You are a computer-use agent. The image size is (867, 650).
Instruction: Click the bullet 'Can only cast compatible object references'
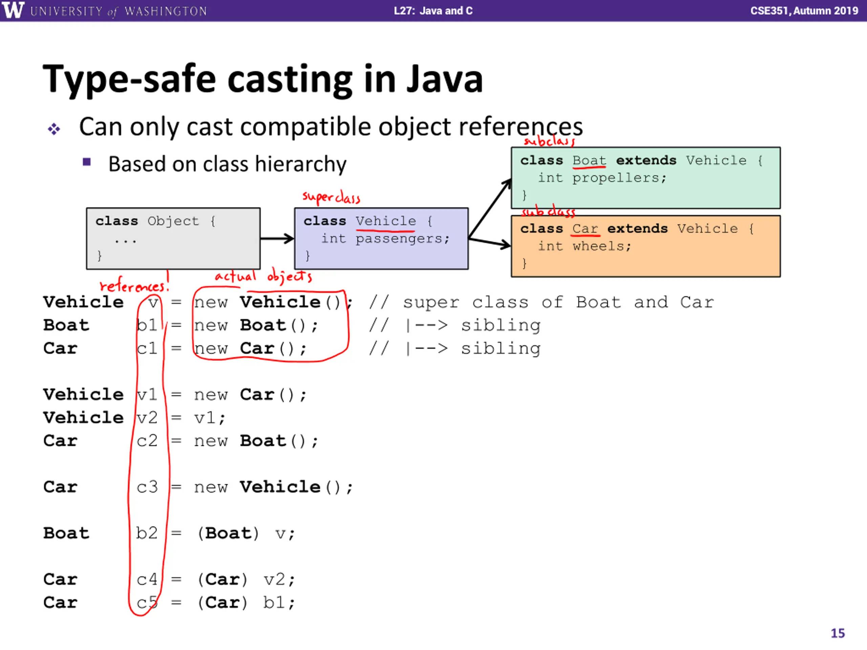[331, 127]
